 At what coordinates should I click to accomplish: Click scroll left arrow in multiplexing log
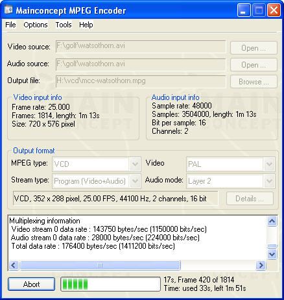pos(14,265)
